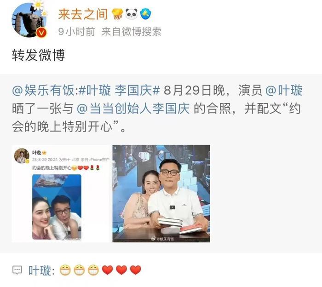Tap the panda badge icon
This screenshot has width=322, height=287.
click(x=132, y=14)
